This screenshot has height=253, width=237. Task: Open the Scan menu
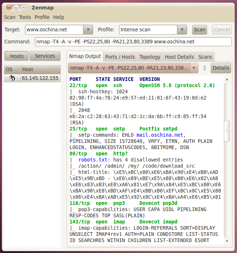coord(10,17)
